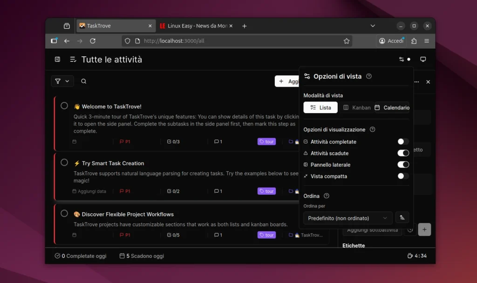Collapse the sidebar with the panel icon

(57, 59)
